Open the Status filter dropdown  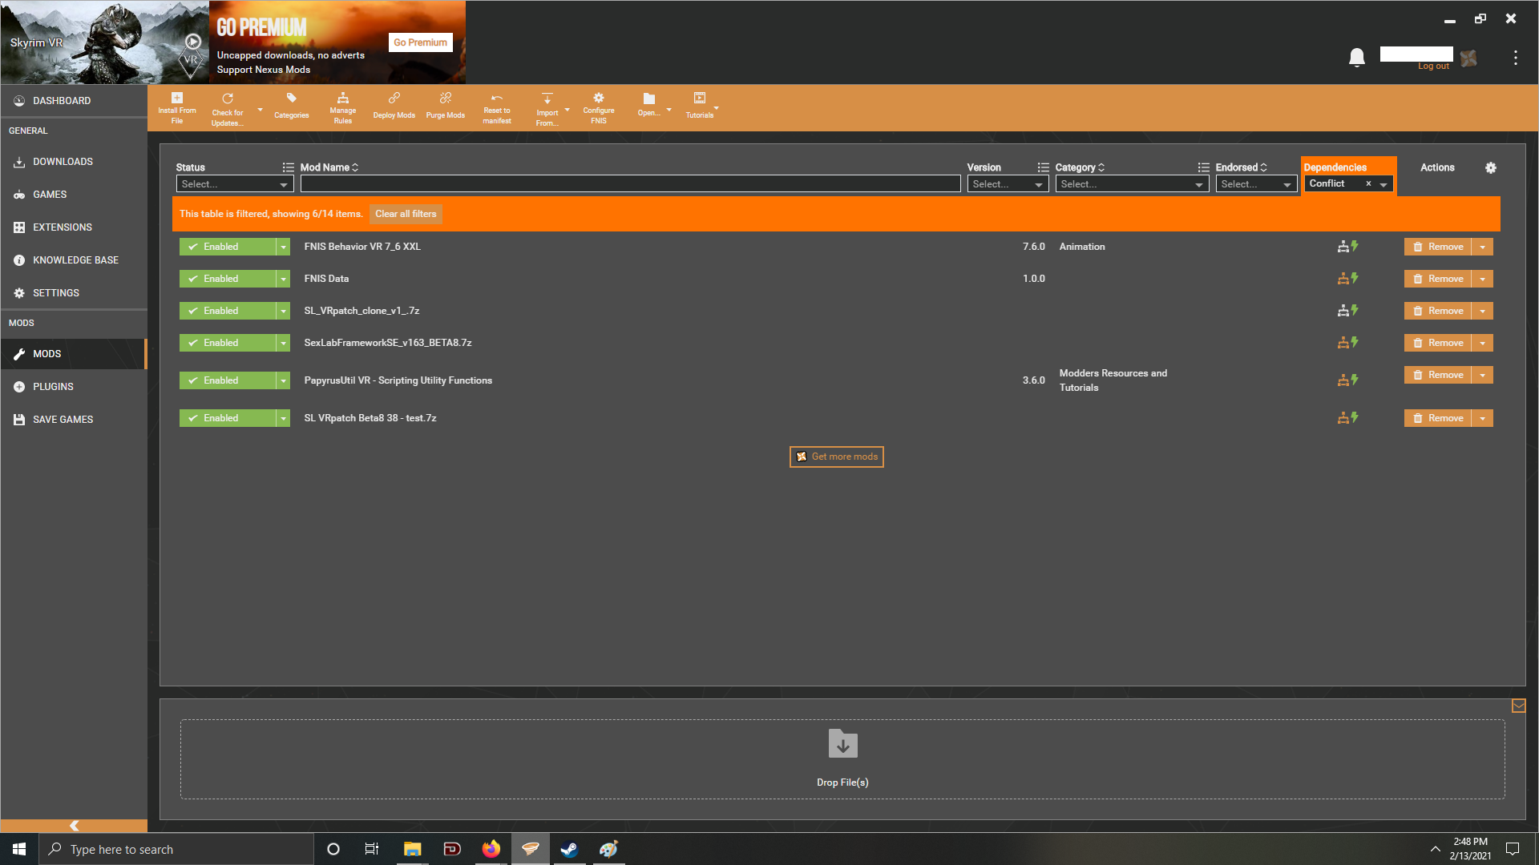(x=235, y=184)
